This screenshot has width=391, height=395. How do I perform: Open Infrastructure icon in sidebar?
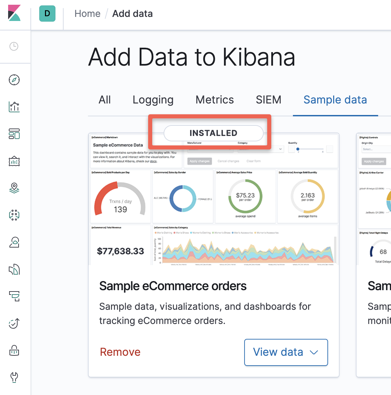point(14,242)
